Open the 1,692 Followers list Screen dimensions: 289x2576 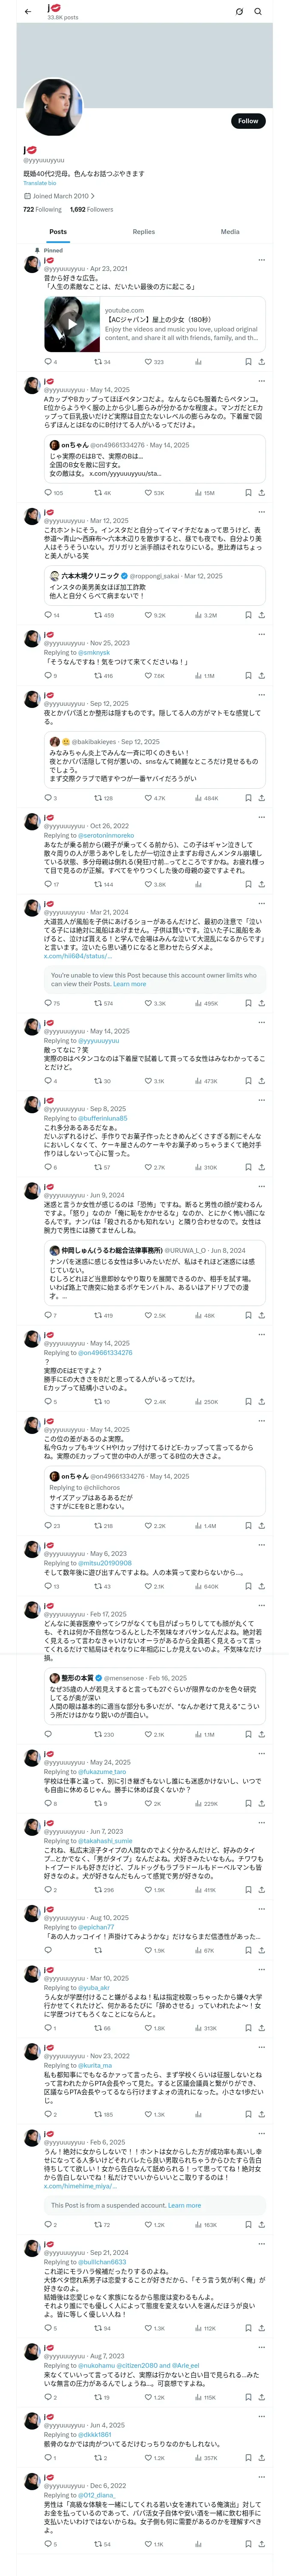pos(91,209)
